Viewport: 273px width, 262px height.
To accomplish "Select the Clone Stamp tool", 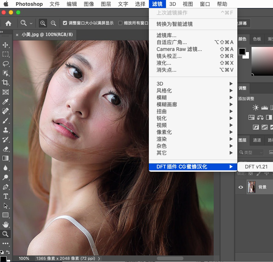I will (5, 130).
